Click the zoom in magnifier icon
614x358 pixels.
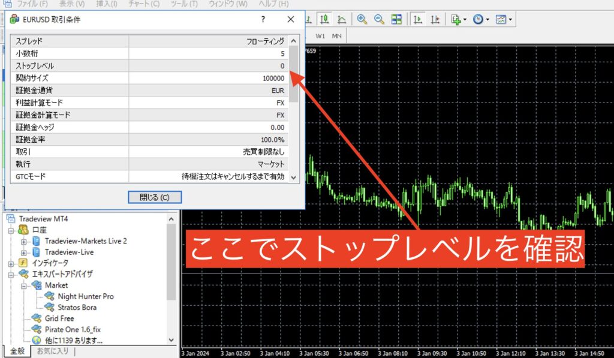(x=362, y=19)
